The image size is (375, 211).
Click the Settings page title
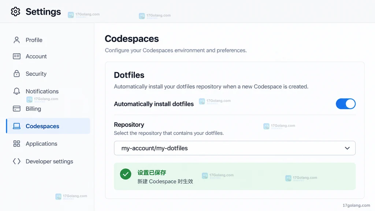click(43, 12)
